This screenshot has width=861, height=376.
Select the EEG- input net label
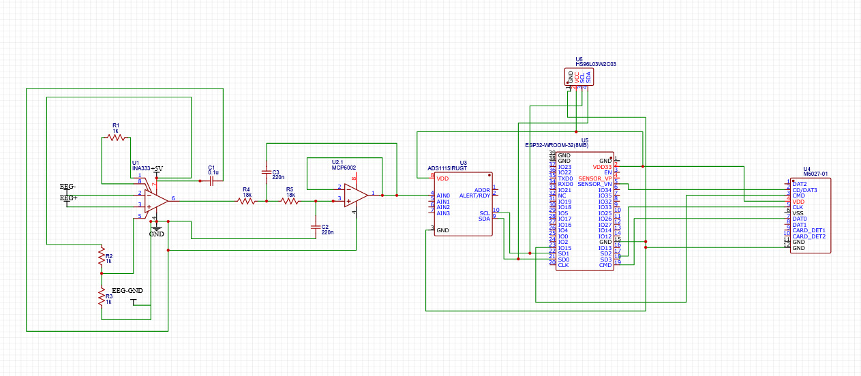67,187
